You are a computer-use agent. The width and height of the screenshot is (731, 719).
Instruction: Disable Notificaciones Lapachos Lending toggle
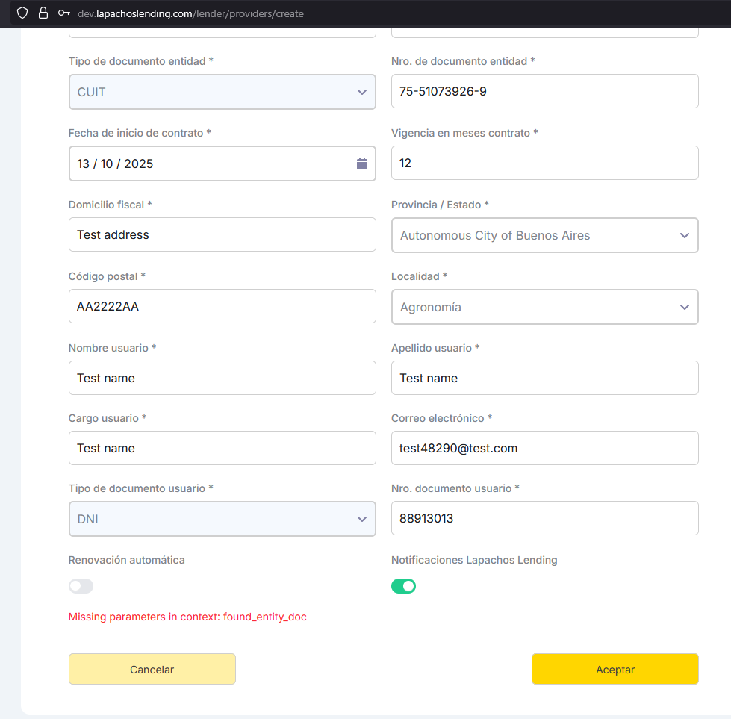[403, 586]
